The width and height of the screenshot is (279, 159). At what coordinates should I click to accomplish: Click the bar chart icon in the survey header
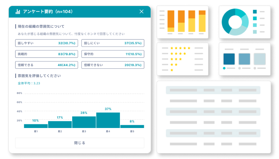(x=18, y=12)
